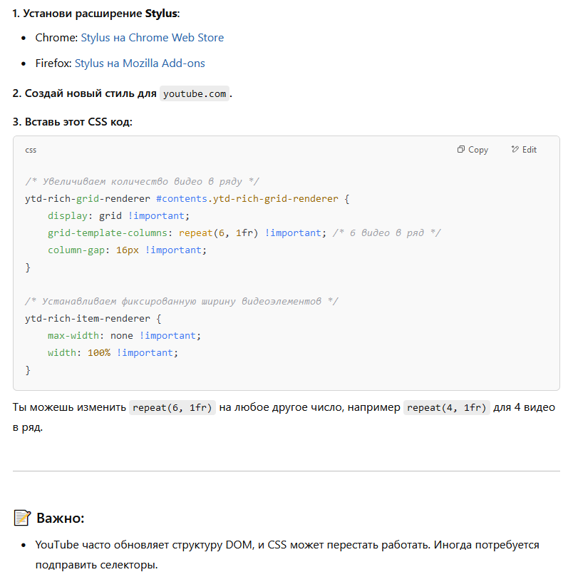573x577 pixels.
Task: Click the inline repeat(6, 1fr) code snippet
Action: (172, 408)
